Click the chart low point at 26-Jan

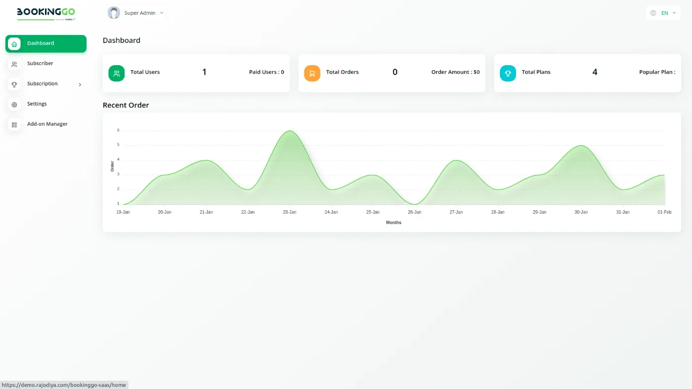click(x=415, y=204)
